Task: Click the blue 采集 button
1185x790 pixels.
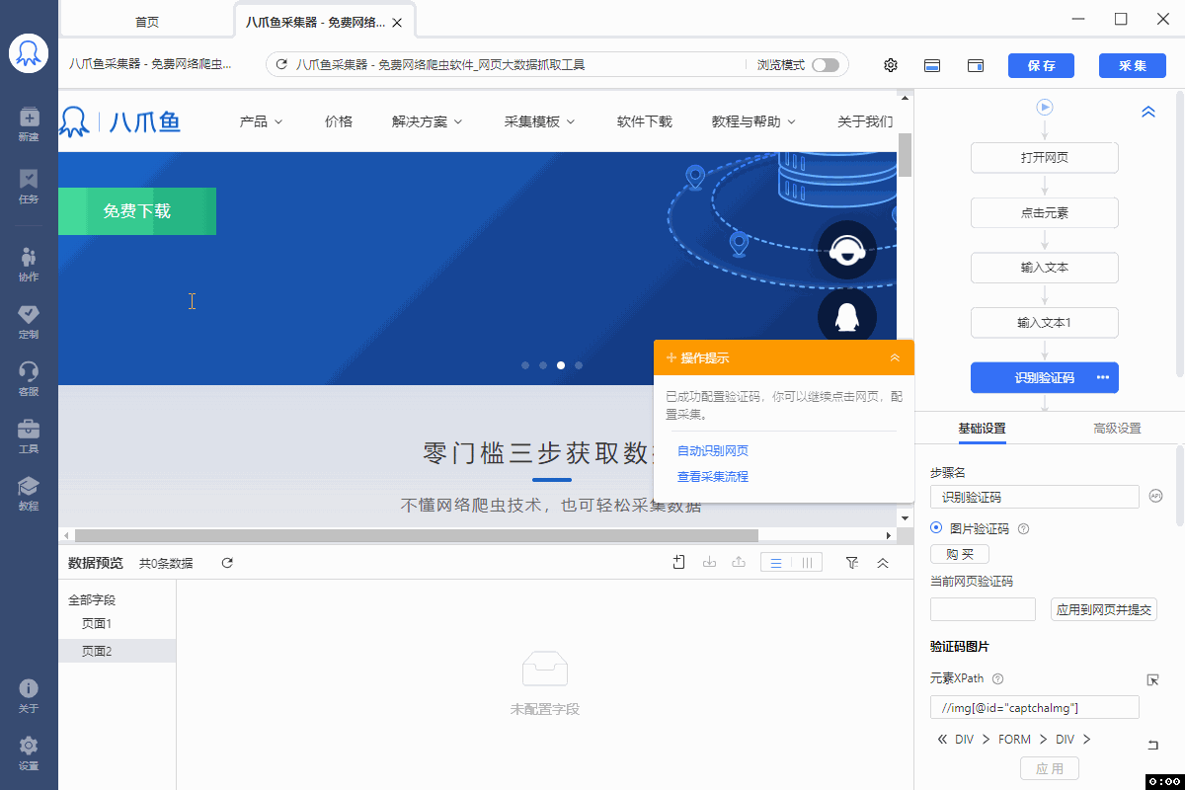Action: (1132, 65)
